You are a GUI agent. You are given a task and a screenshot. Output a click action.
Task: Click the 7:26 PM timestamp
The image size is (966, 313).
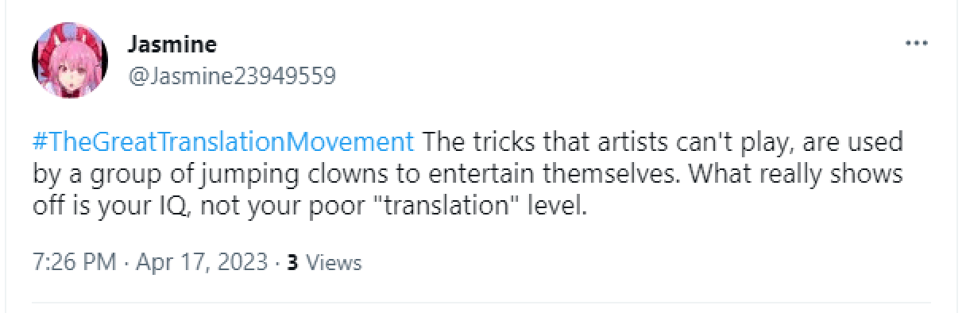(75, 263)
